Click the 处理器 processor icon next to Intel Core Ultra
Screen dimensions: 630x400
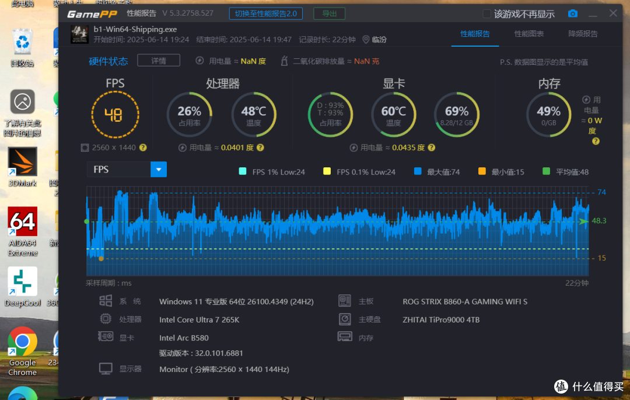(x=106, y=319)
